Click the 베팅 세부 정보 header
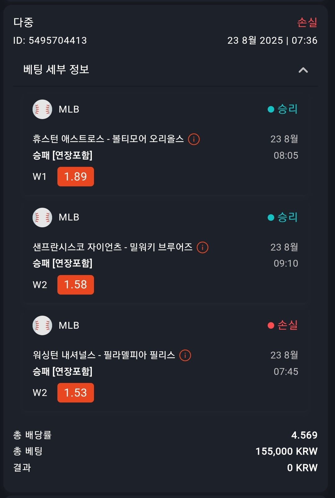335x498 pixels. [x=56, y=69]
